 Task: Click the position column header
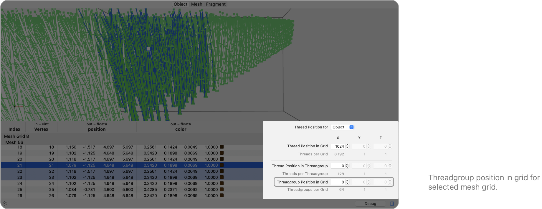coord(97,129)
